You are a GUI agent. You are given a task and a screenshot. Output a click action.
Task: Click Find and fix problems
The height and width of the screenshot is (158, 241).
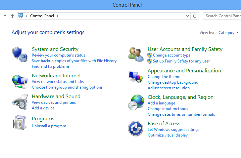tap(51, 66)
